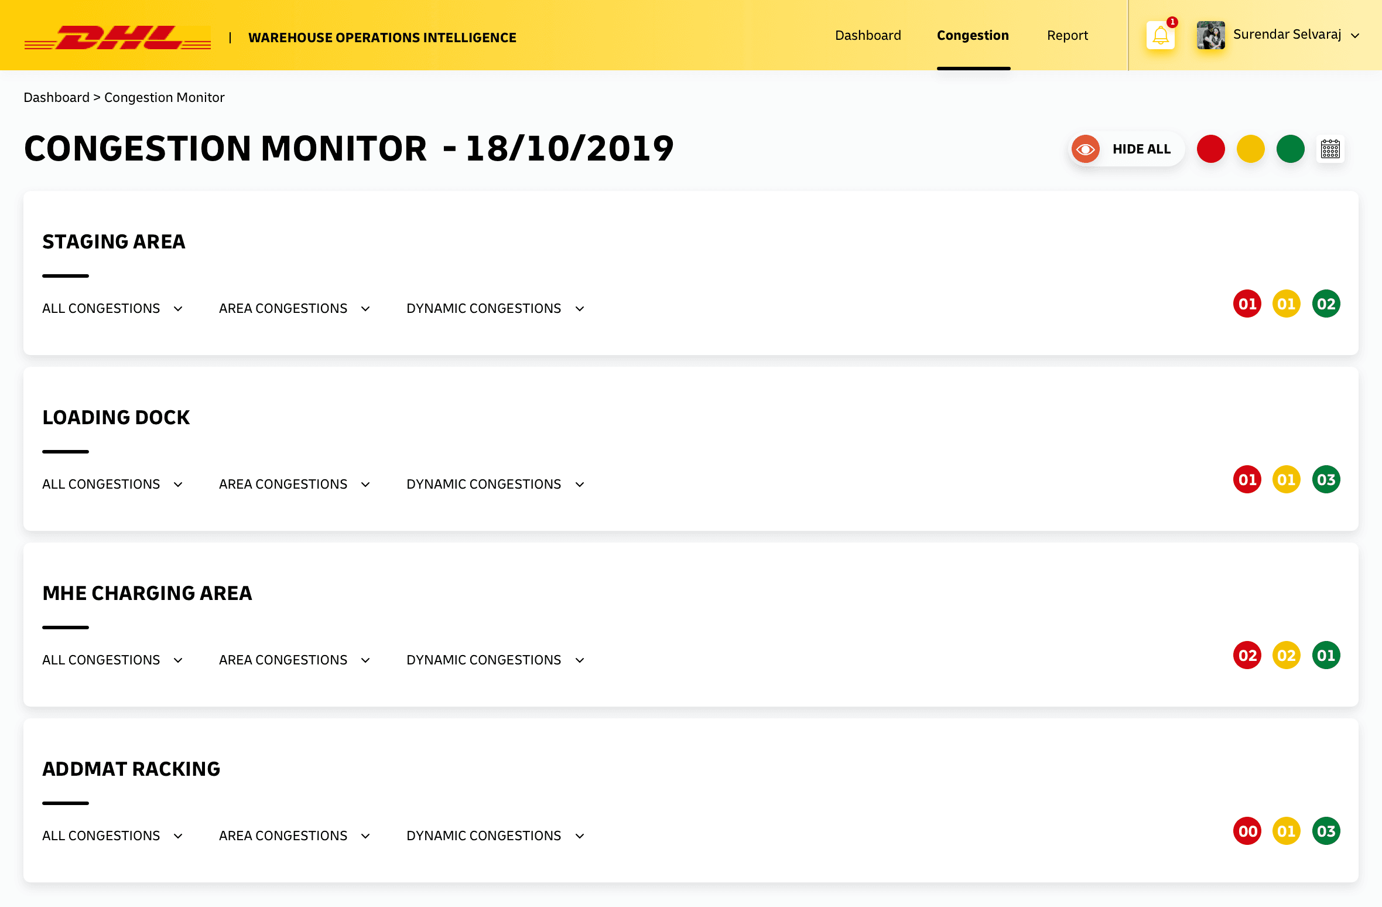
Task: Expand Dynamic Congestions in Addmat Racking
Action: tap(495, 836)
